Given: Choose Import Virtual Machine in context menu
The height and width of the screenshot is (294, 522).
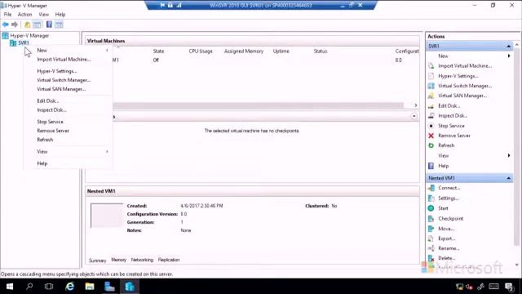Looking at the screenshot, I should click(x=69, y=60).
